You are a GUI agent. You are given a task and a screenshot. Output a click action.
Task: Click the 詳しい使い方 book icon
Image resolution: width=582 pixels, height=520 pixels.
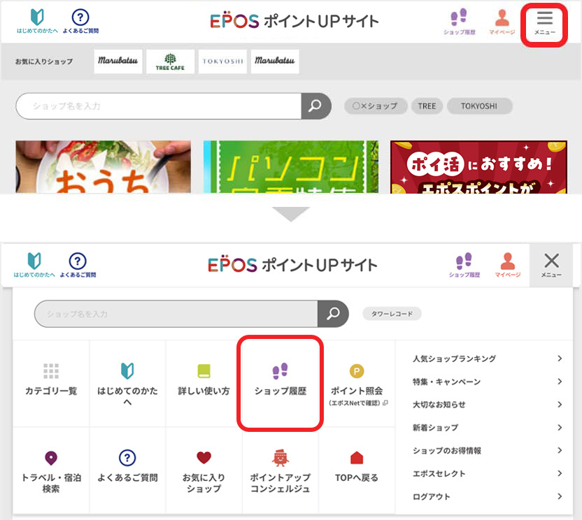pos(204,371)
